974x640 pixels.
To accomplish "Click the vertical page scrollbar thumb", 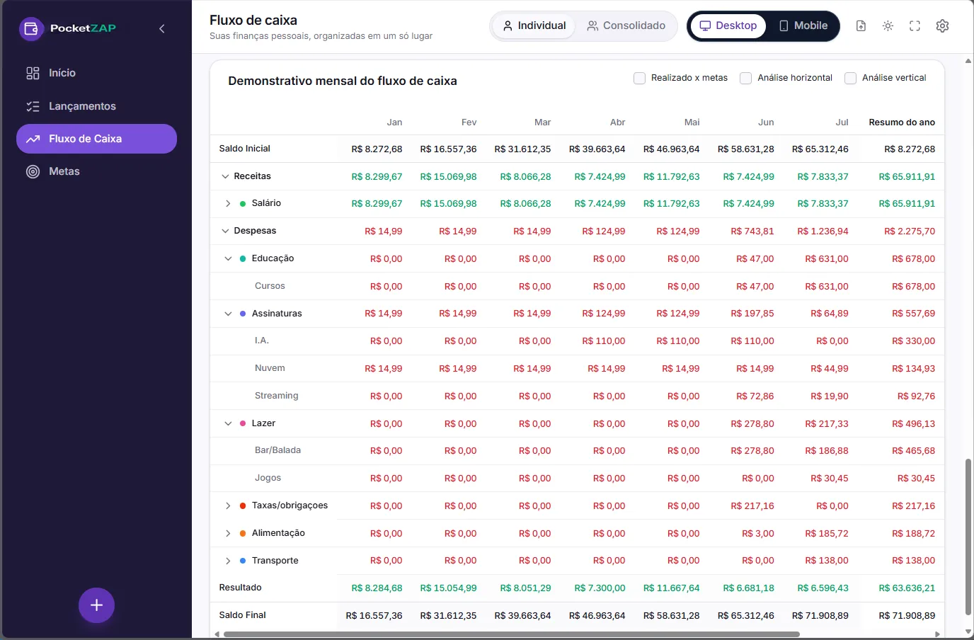I will pyautogui.click(x=968, y=537).
